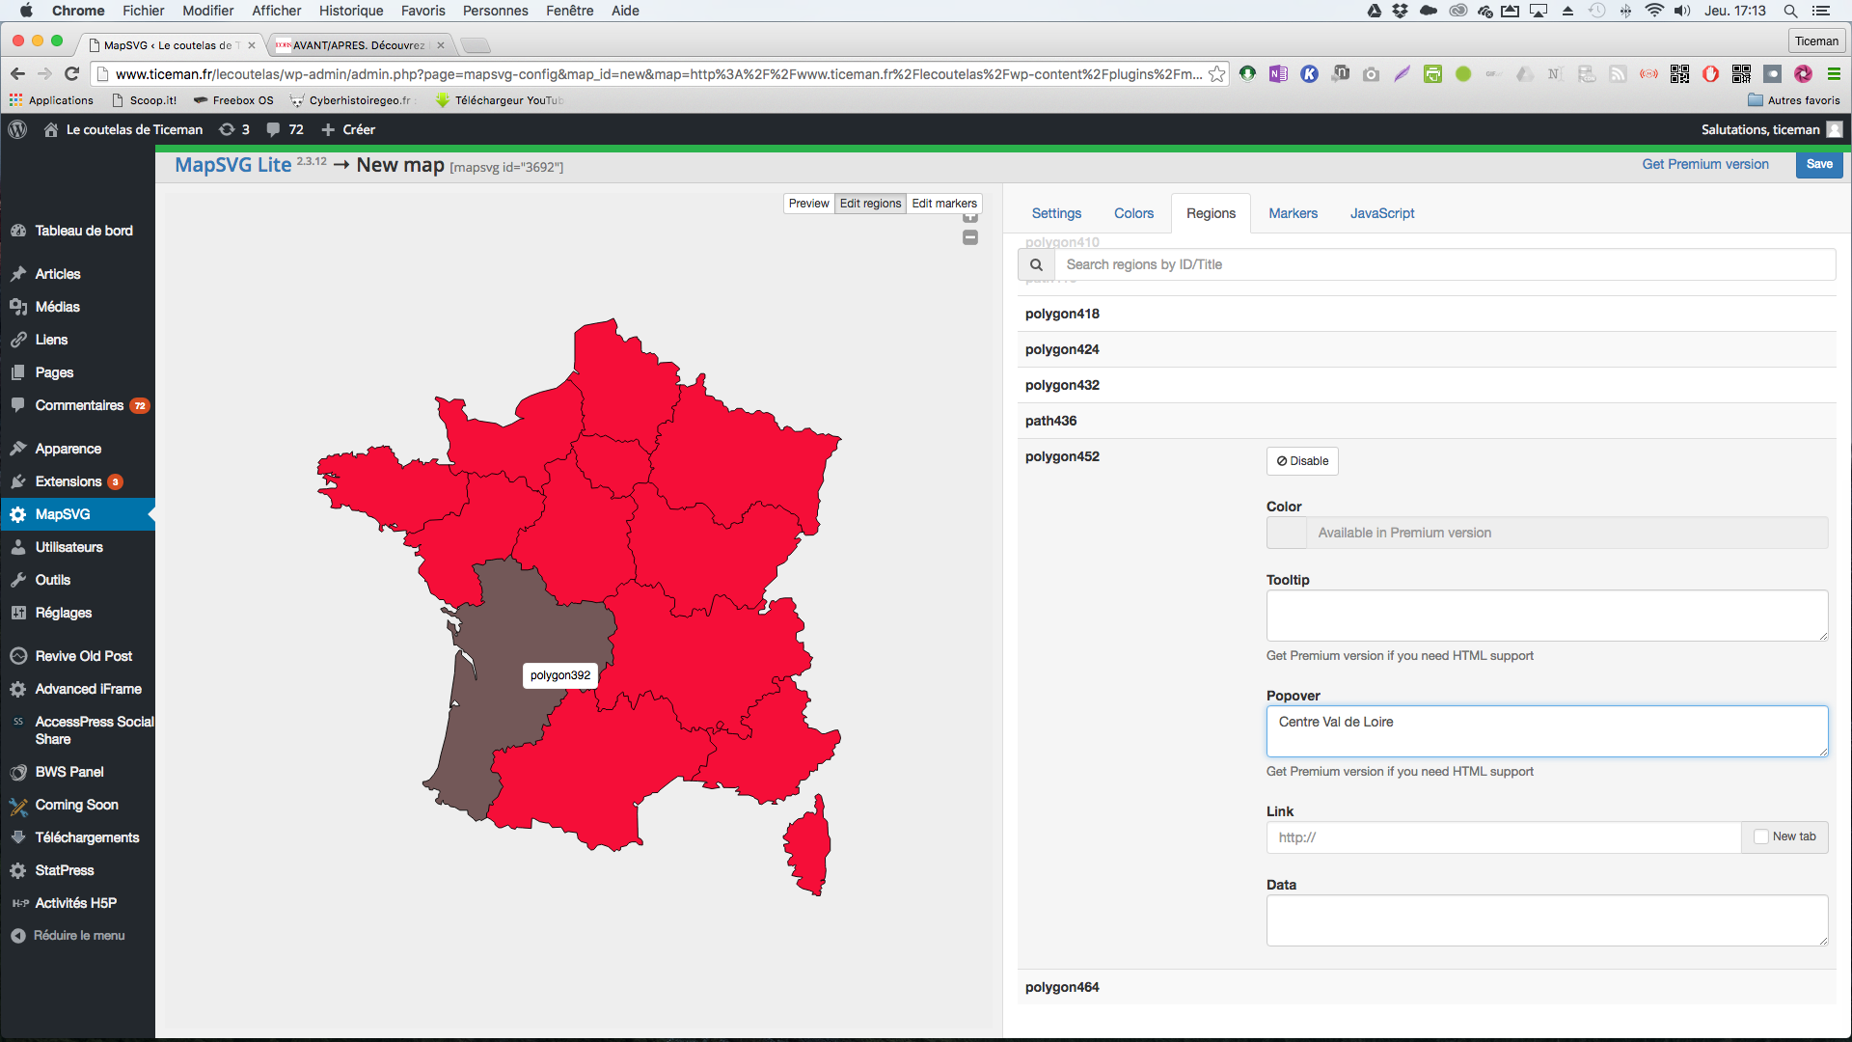Open the Colors tab
Image resolution: width=1852 pixels, height=1042 pixels.
1133,213
